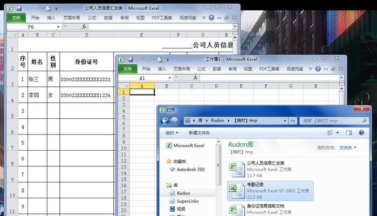377x216 pixels.
Task: Click select-all corner in 工作簿1 grid
Action: tap(124, 86)
